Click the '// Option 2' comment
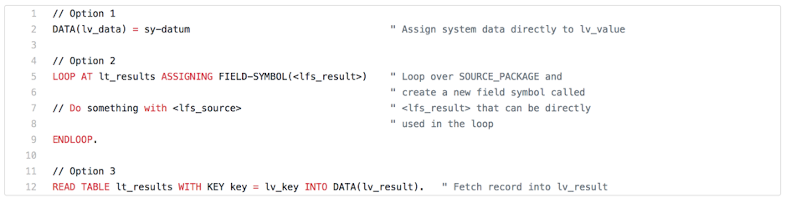786x203 pixels. pyautogui.click(x=84, y=61)
